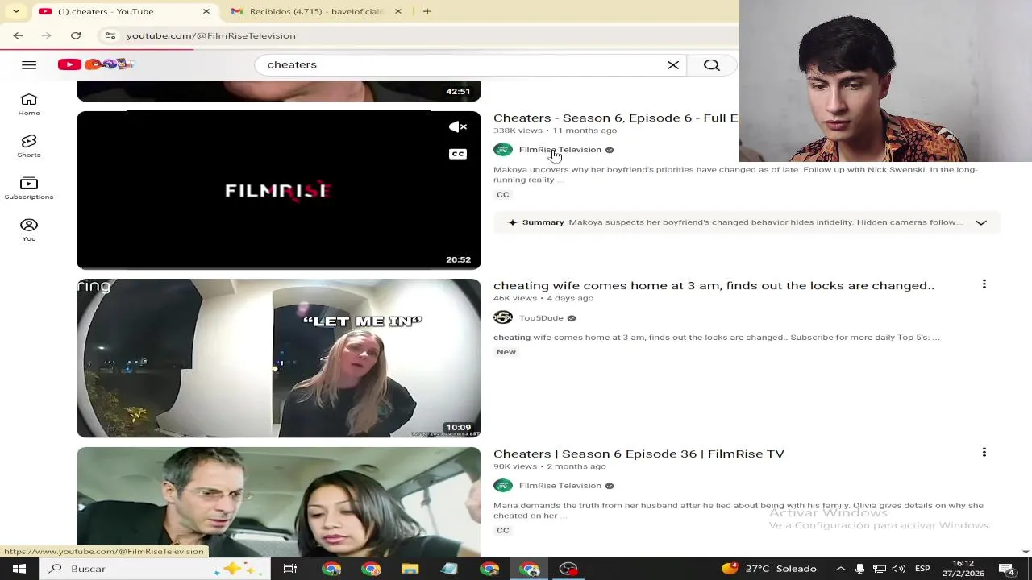Open the volume control in tray
This screenshot has width=1032, height=580.
pyautogui.click(x=899, y=569)
